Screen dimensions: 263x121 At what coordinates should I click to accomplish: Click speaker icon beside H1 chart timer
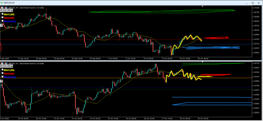pos(12,66)
